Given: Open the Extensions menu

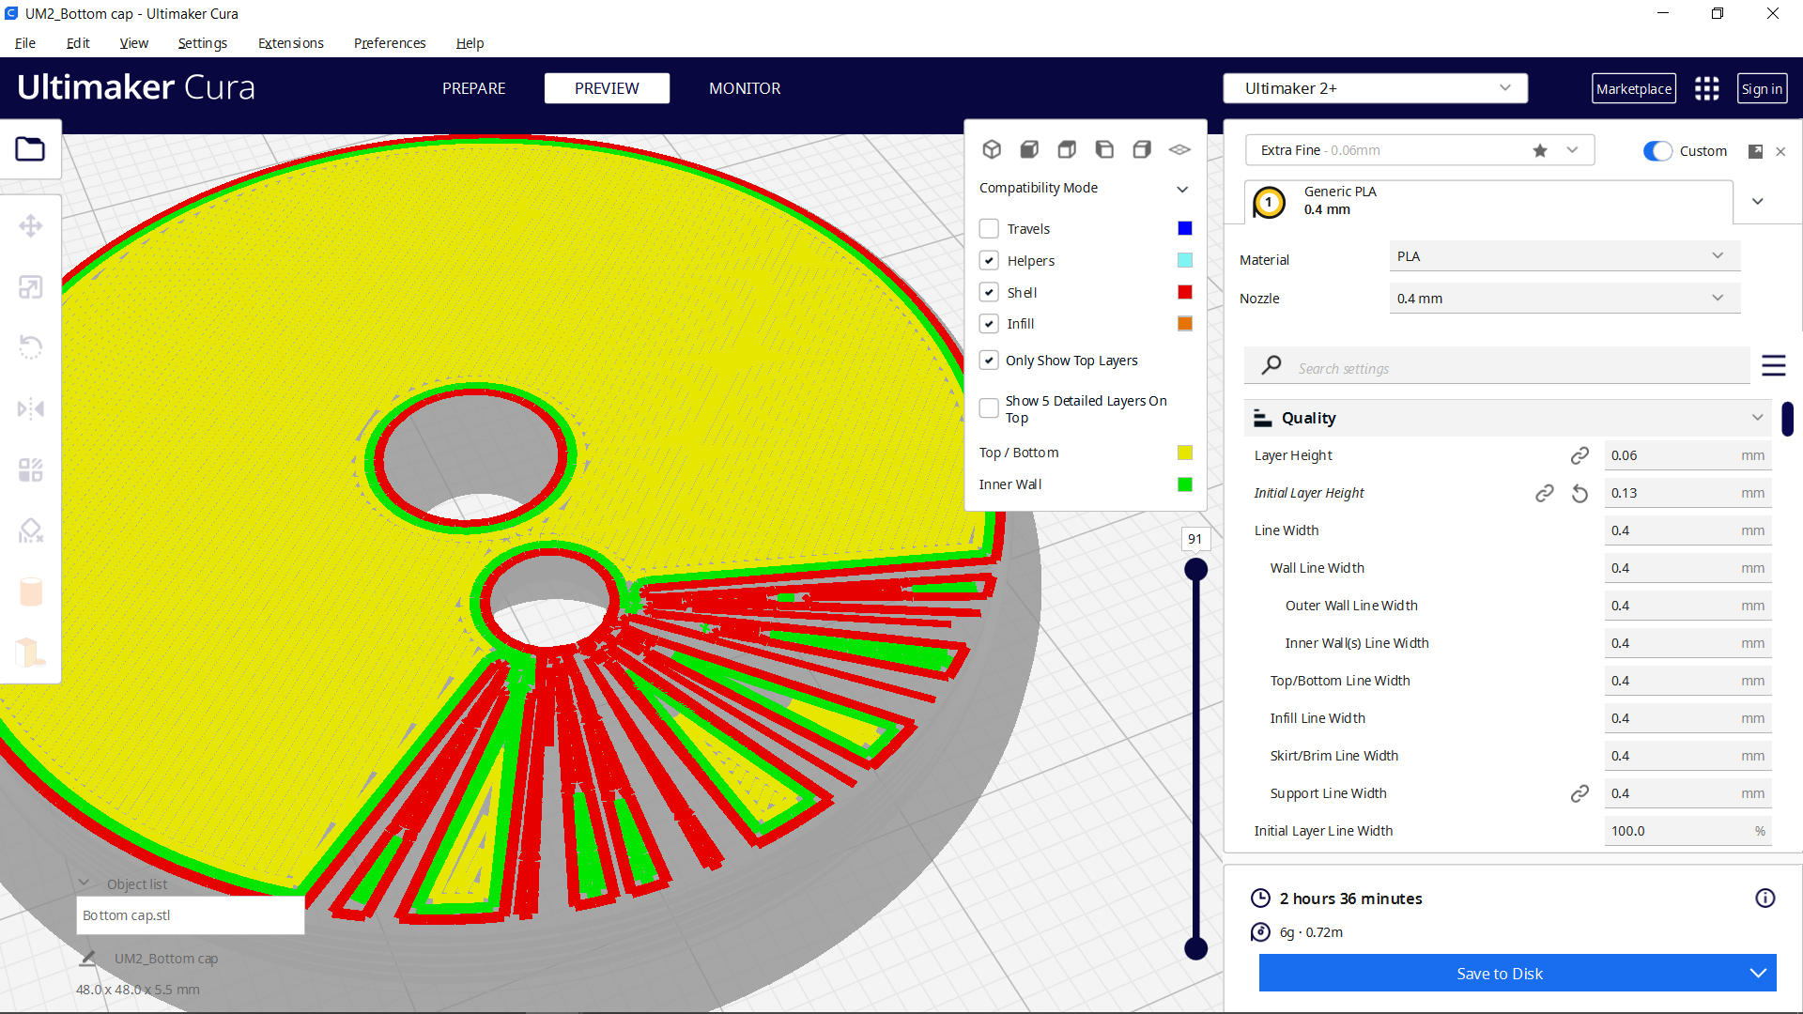Looking at the screenshot, I should 290,43.
